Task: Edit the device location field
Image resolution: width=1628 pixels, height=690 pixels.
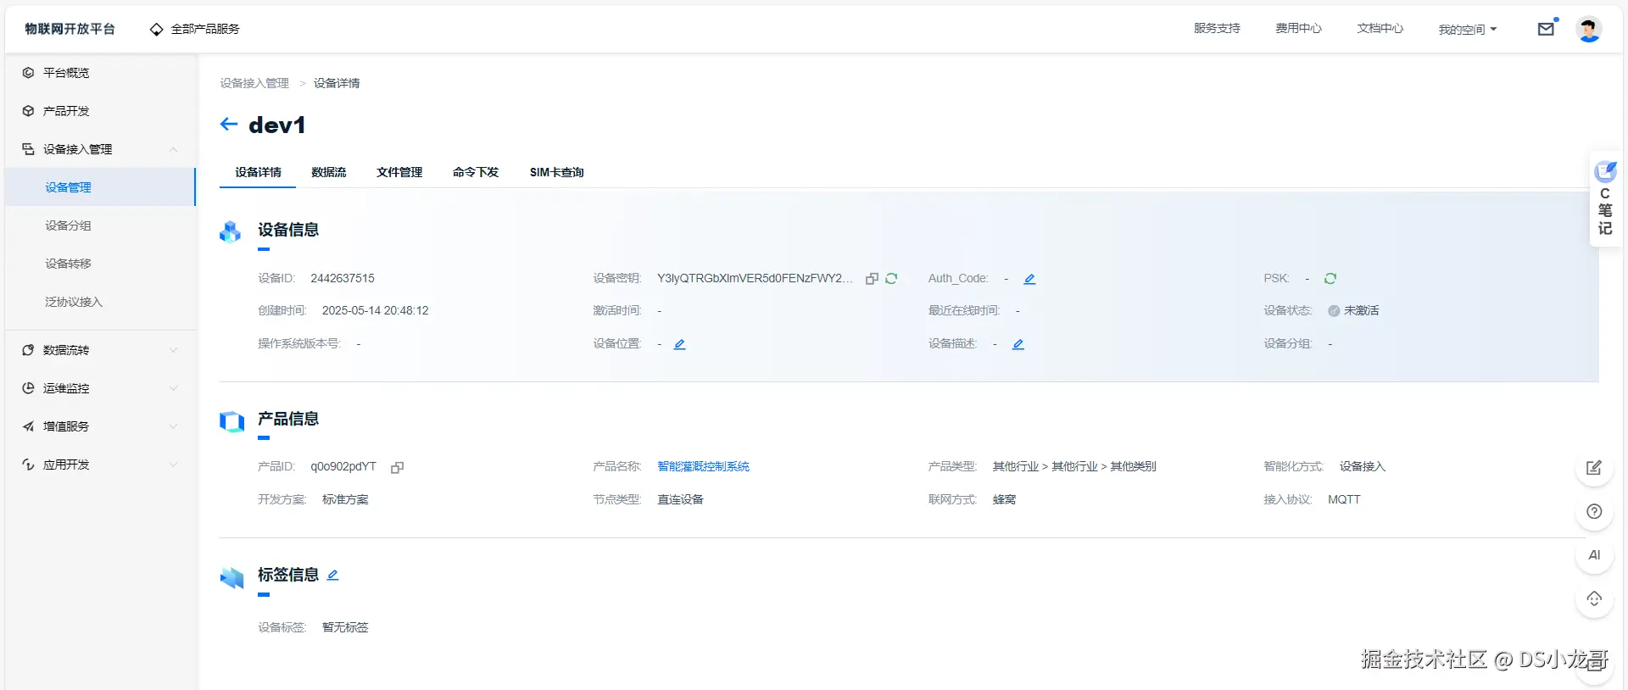Action: click(680, 344)
